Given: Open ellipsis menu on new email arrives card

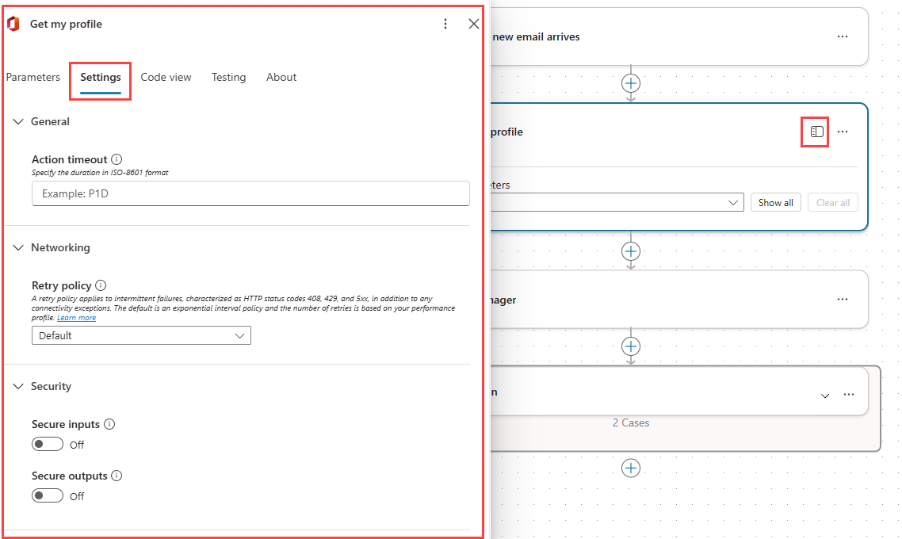Looking at the screenshot, I should pos(843,36).
